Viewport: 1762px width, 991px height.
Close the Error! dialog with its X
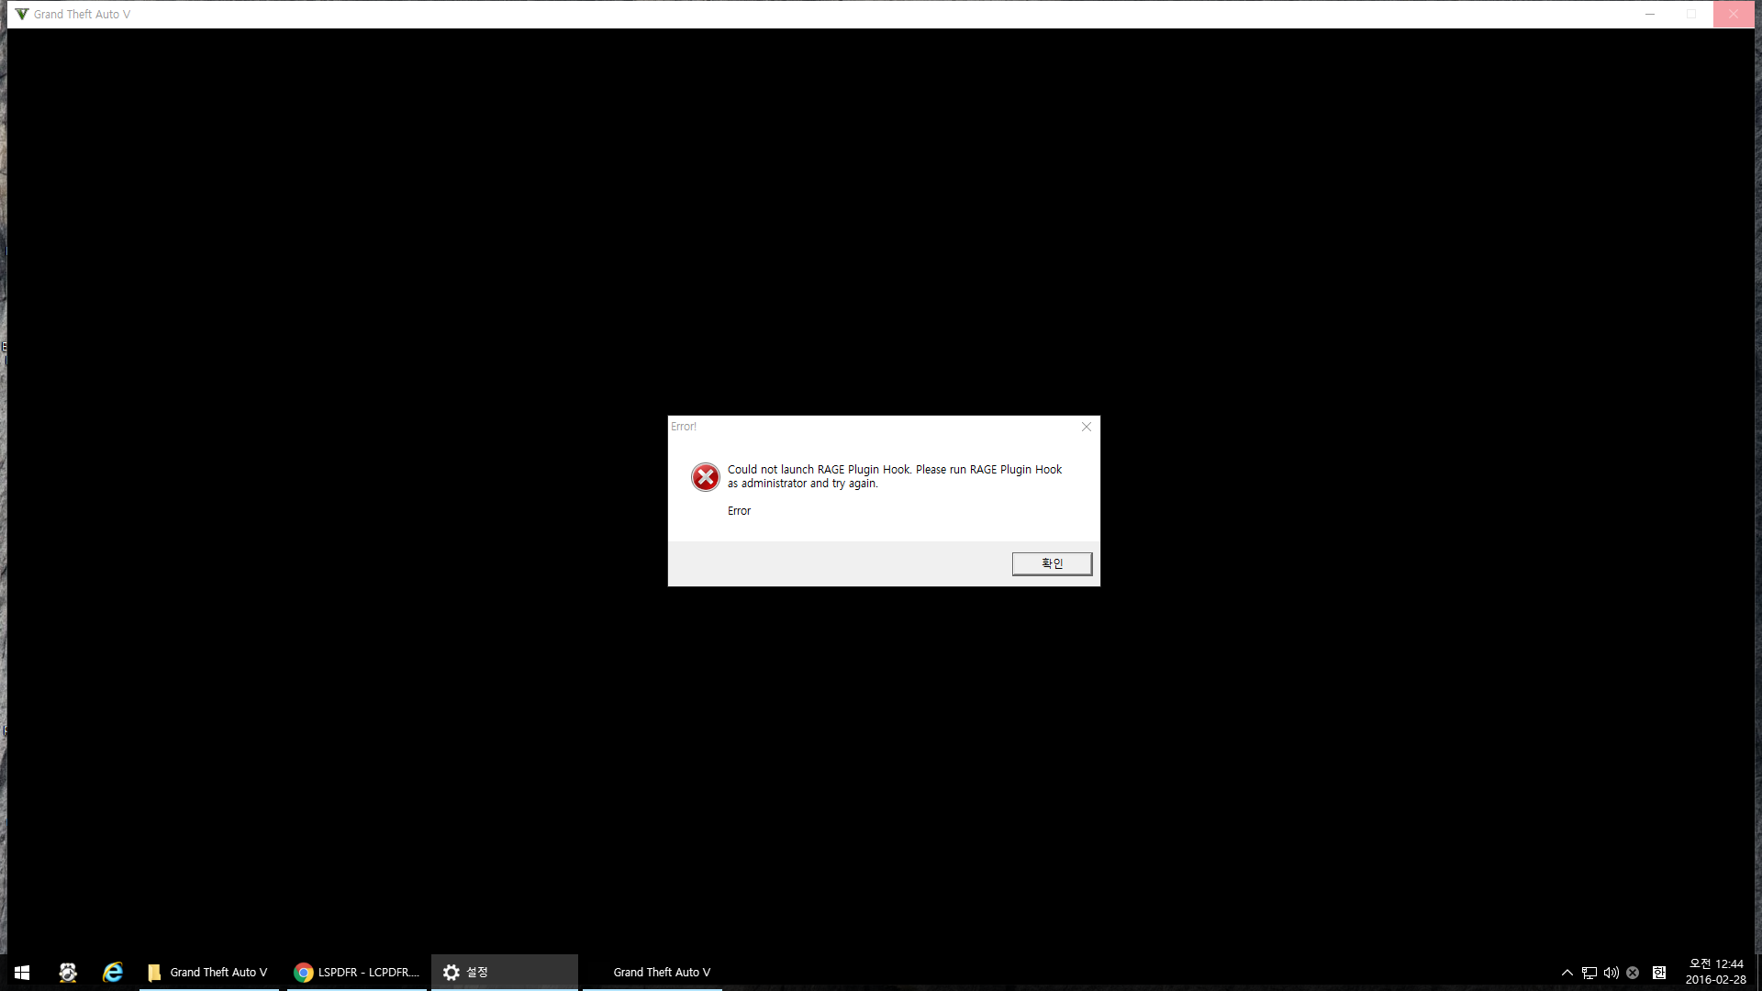click(x=1087, y=427)
